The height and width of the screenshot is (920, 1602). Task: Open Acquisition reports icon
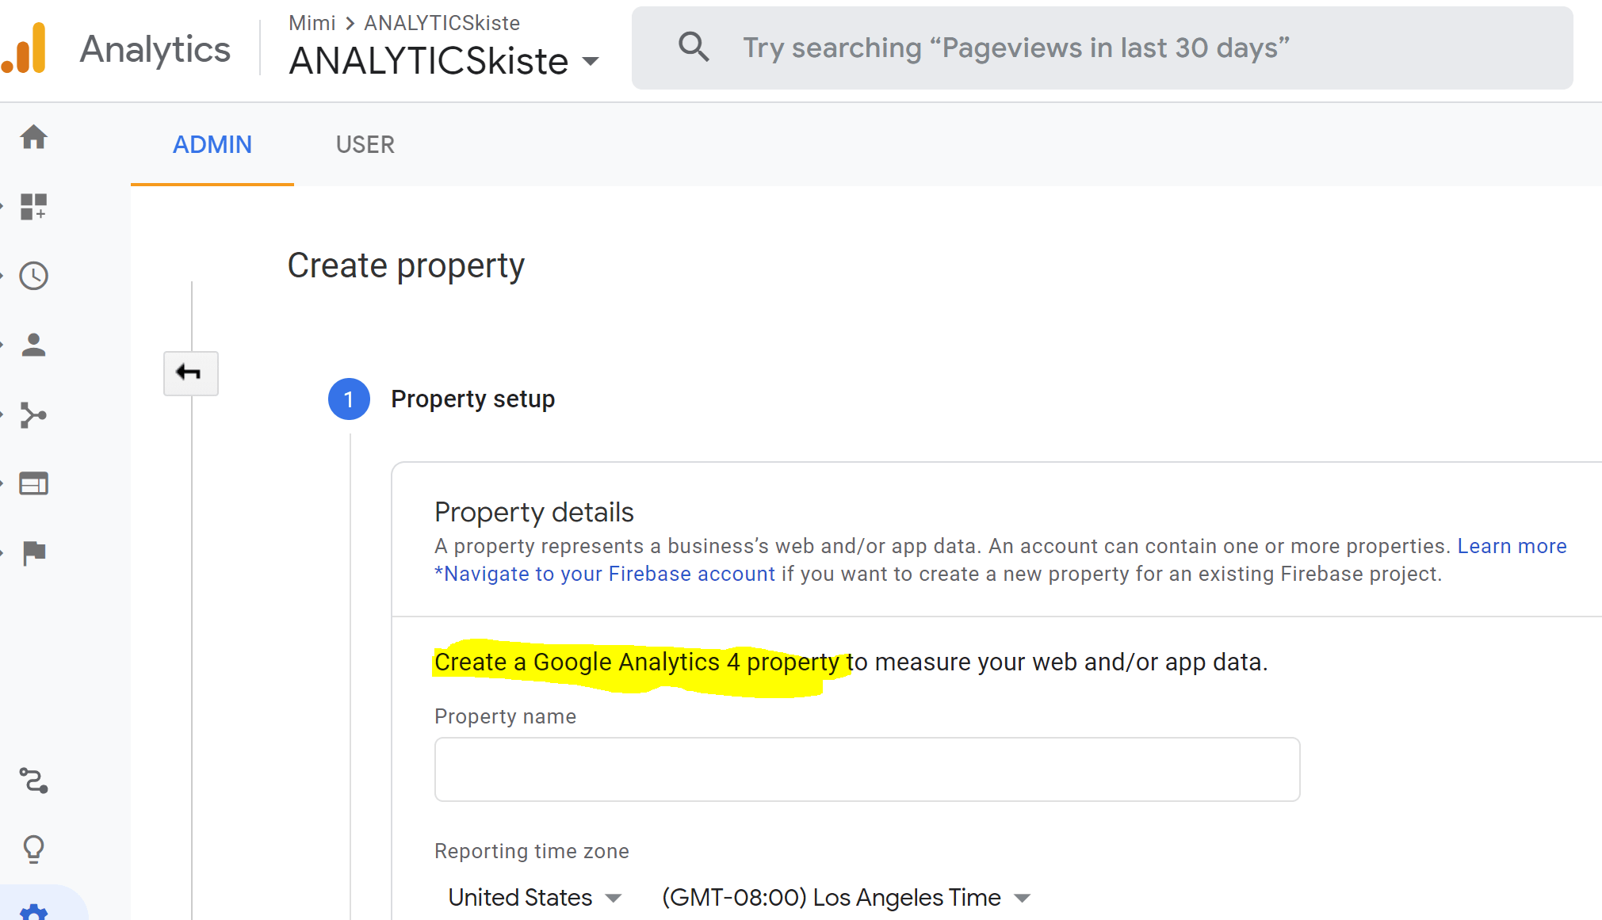pyautogui.click(x=33, y=414)
